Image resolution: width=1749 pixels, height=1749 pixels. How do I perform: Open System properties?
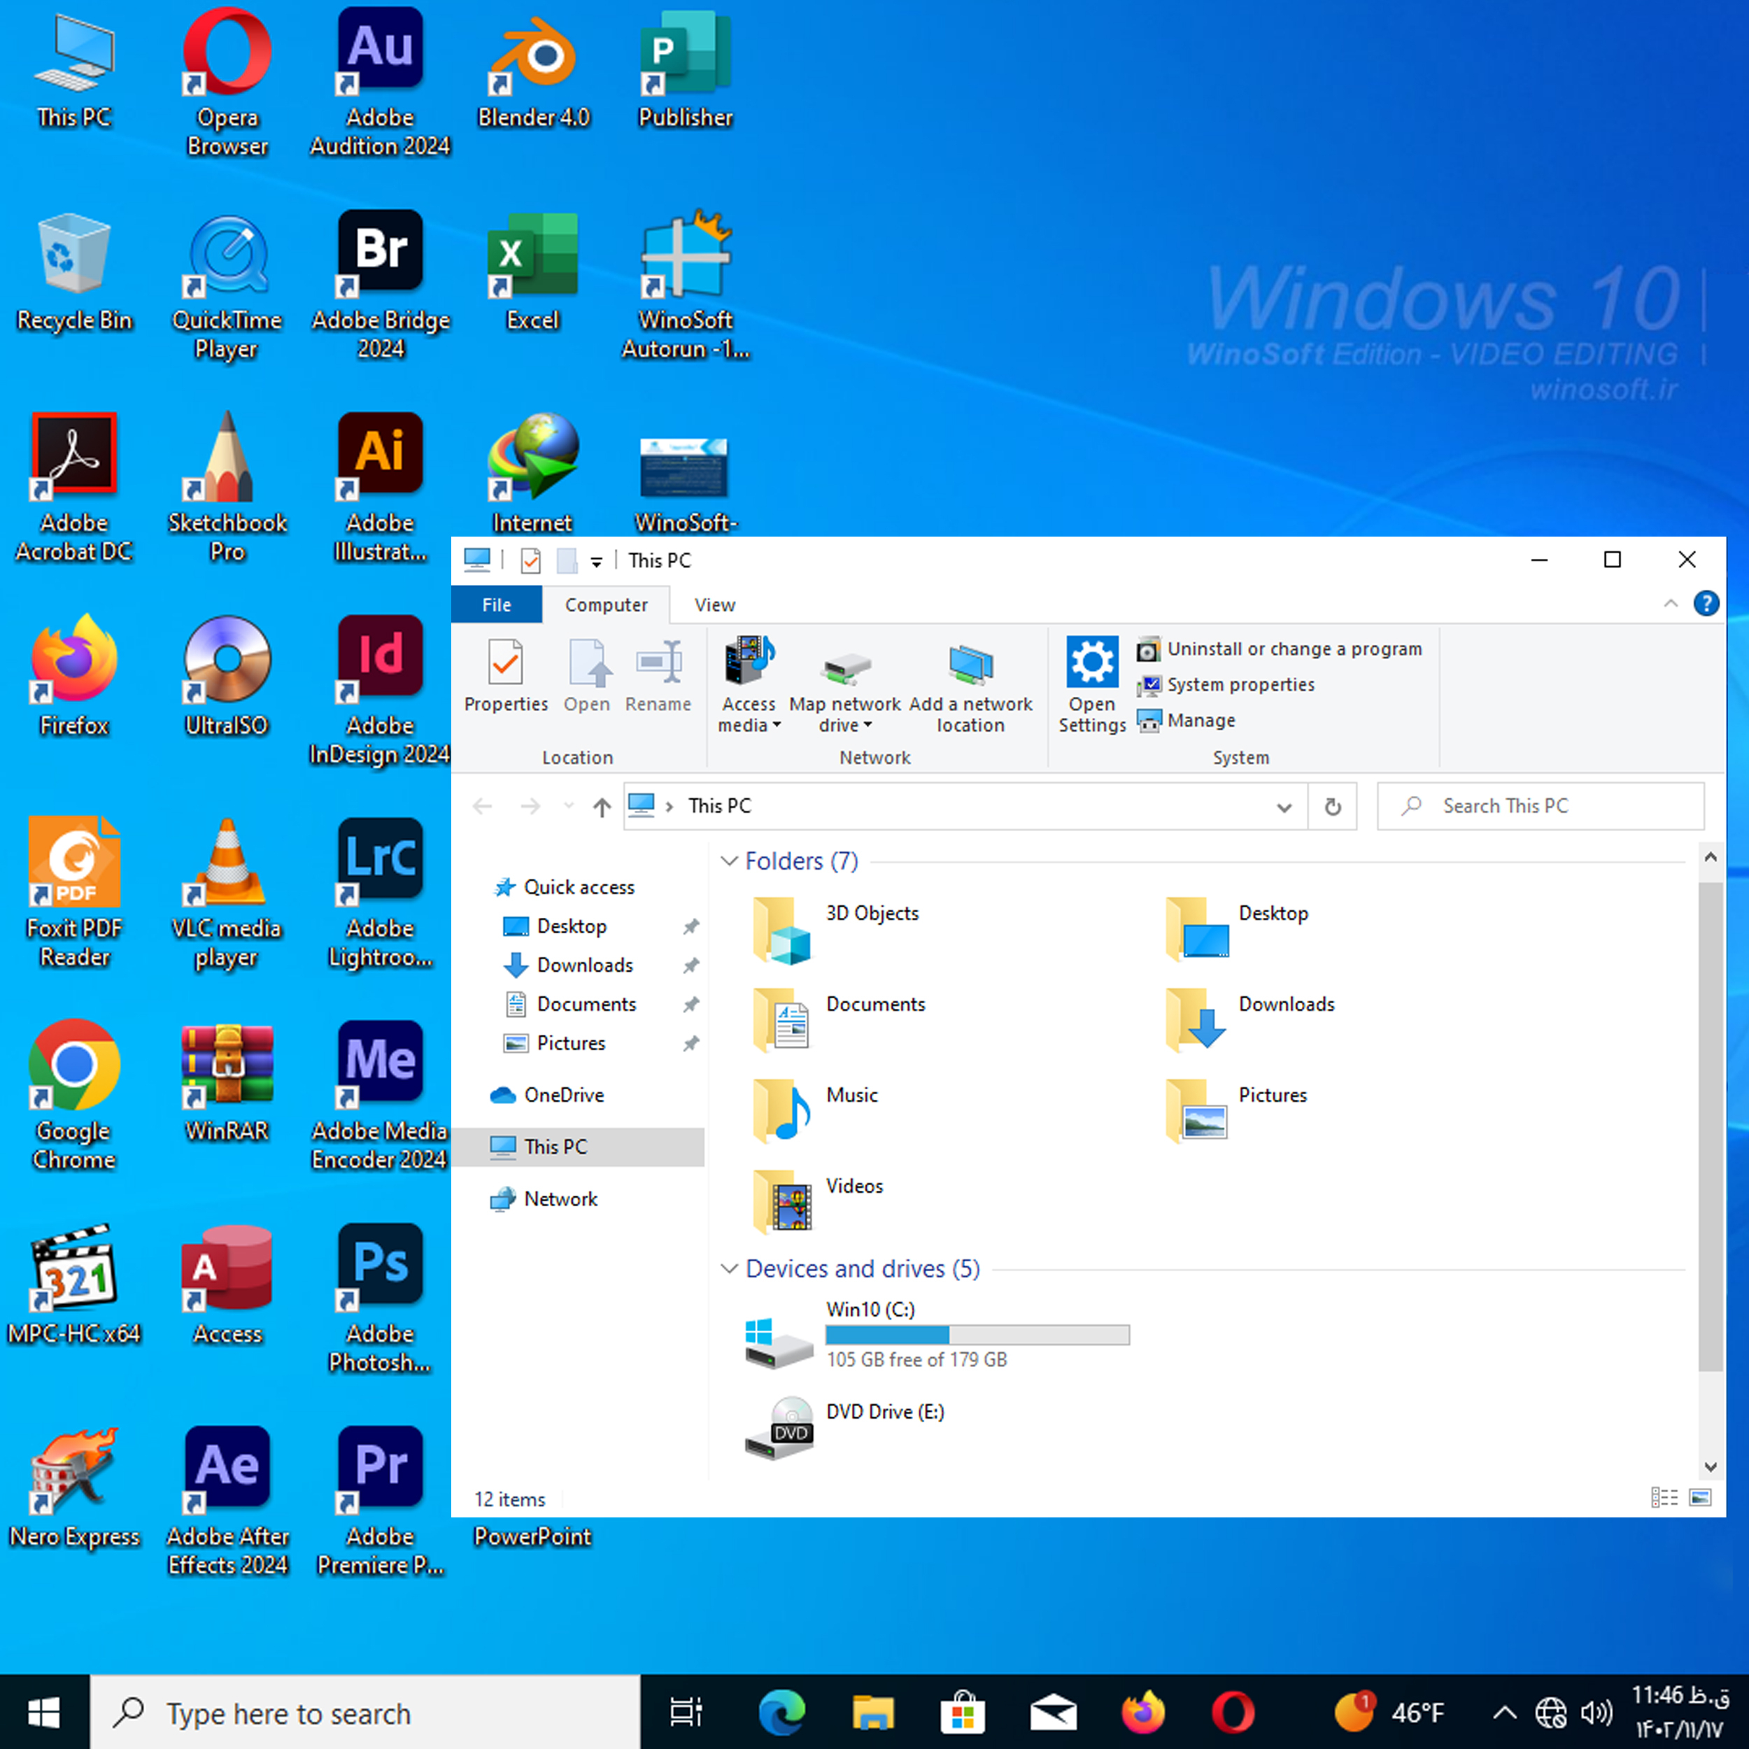(1226, 684)
